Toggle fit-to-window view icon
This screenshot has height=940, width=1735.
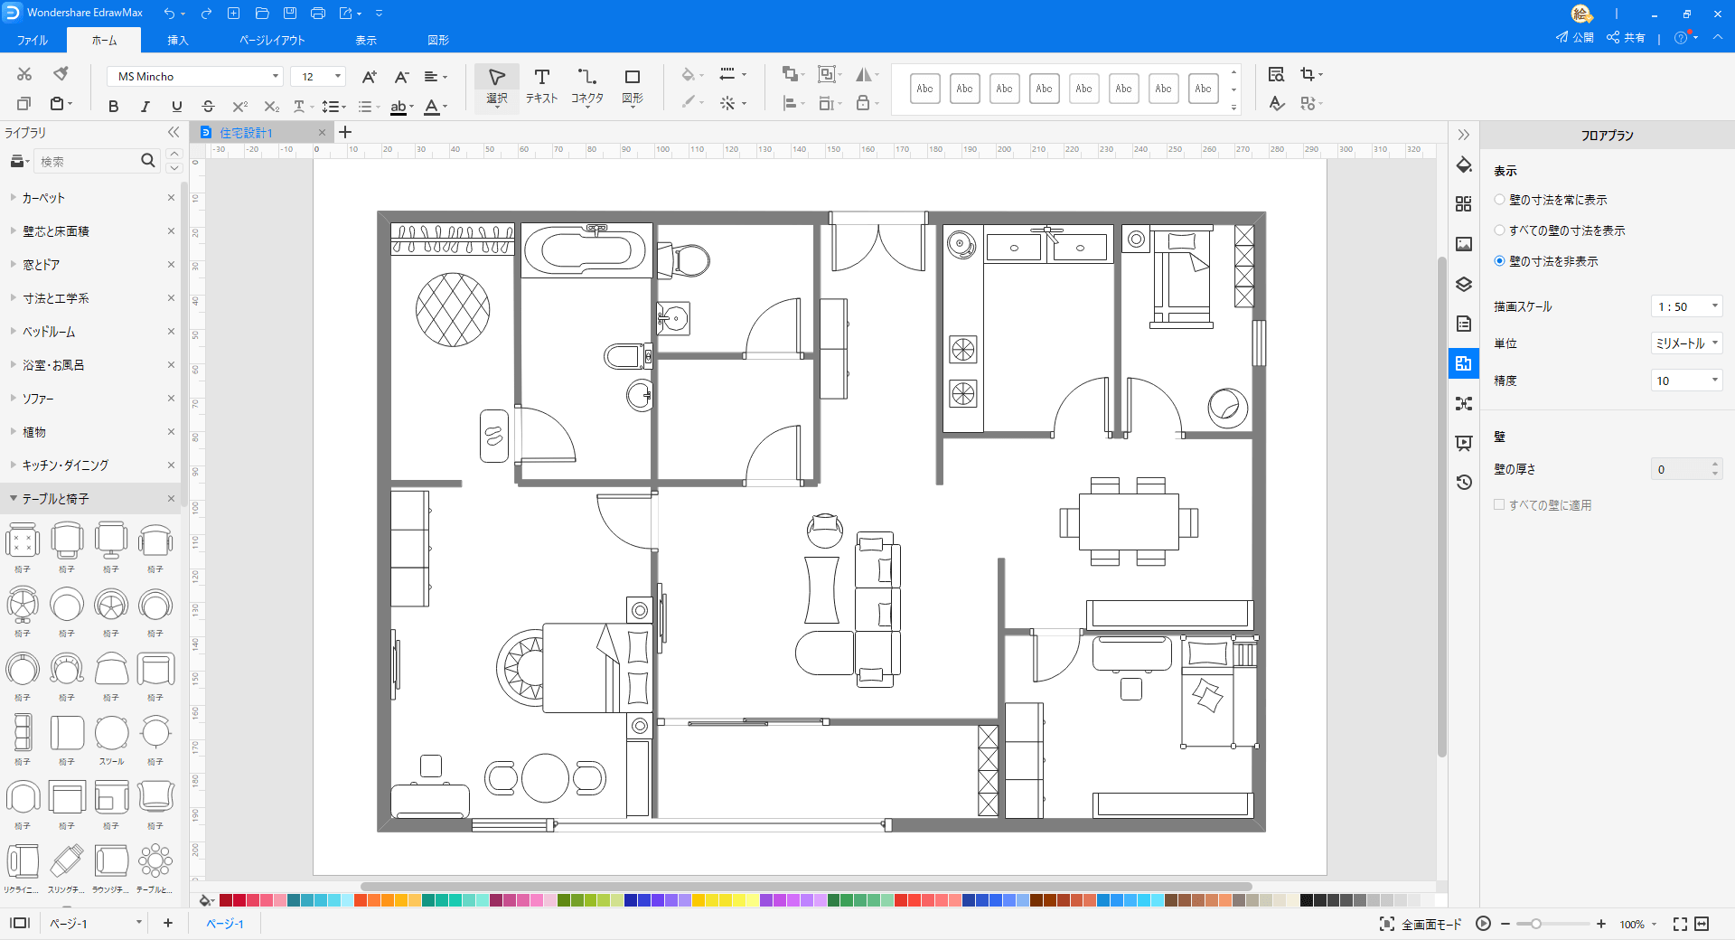1680,924
